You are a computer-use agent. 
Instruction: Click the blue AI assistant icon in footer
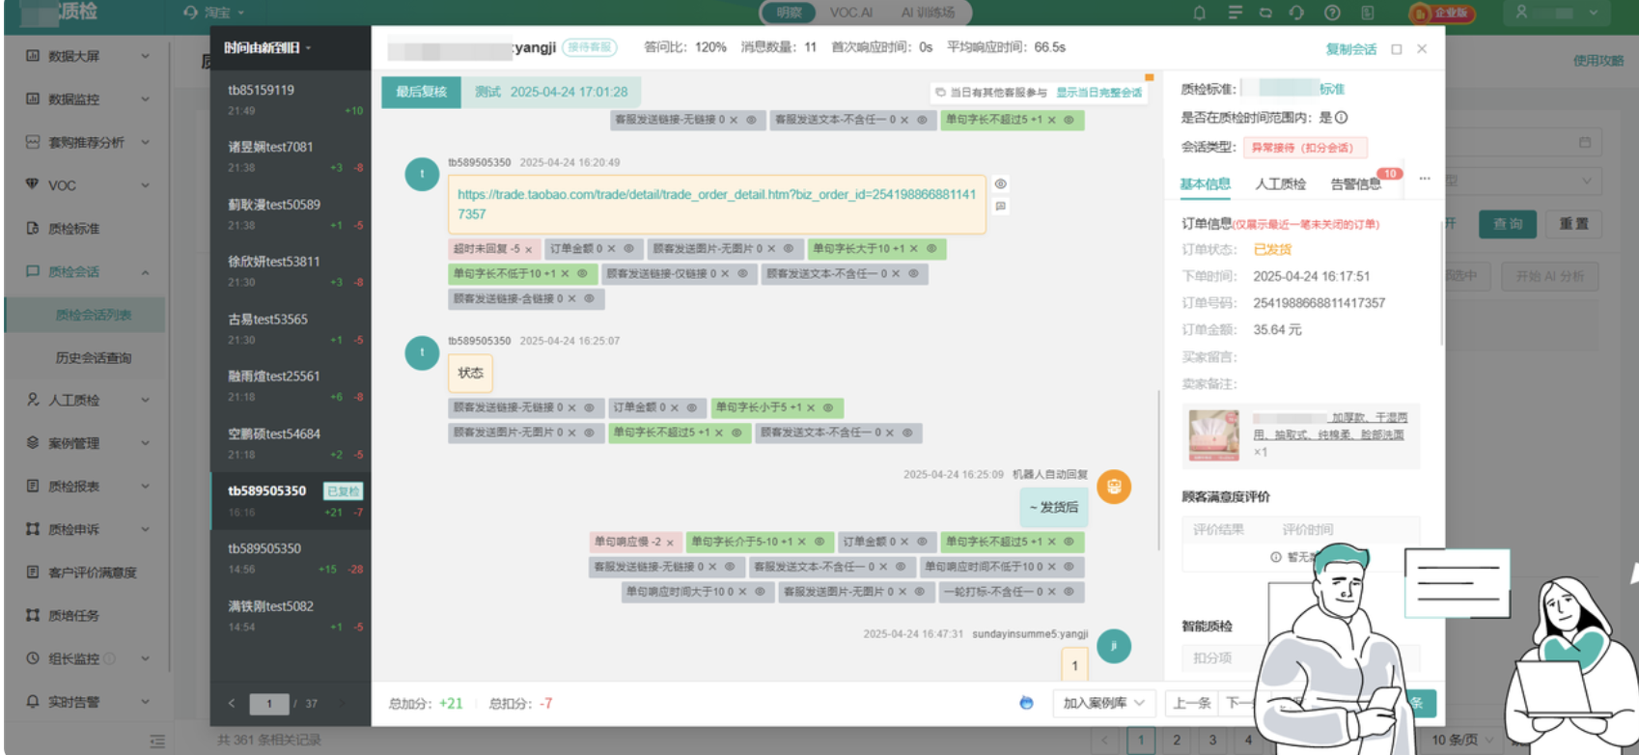point(1026,703)
